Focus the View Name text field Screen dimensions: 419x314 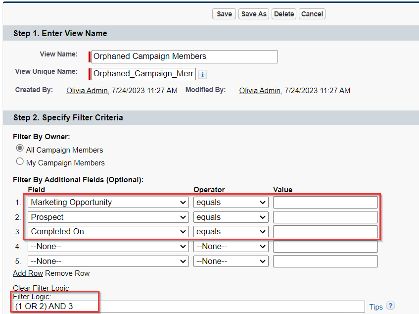(185, 57)
